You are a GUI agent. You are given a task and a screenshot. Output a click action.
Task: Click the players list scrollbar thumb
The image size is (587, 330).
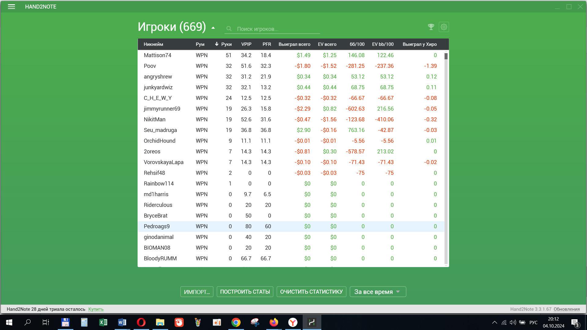446,56
